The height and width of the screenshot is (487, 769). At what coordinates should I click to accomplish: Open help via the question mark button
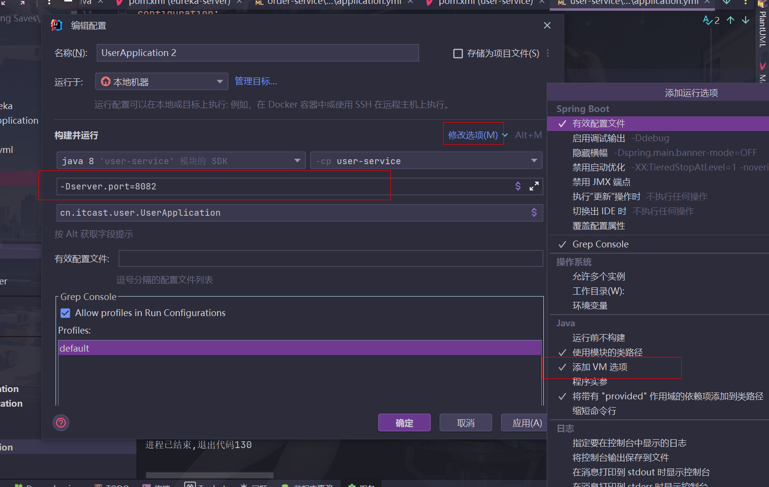[61, 423]
